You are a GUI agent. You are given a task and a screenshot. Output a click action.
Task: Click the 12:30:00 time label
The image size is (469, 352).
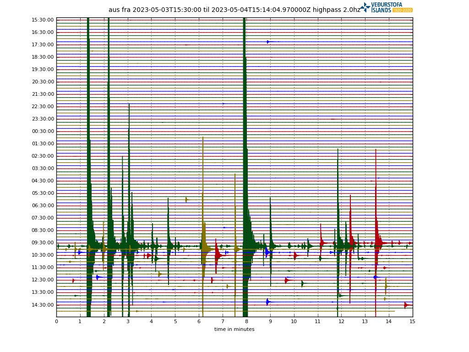tap(43, 280)
